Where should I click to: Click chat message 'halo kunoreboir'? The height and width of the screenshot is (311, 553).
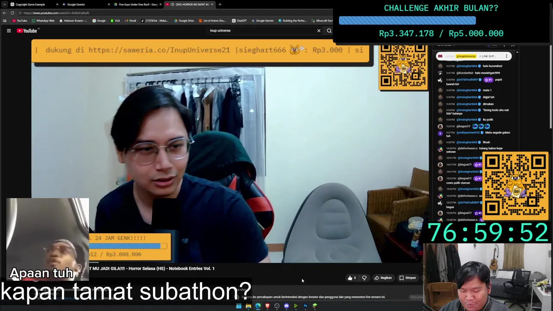tap(493, 66)
